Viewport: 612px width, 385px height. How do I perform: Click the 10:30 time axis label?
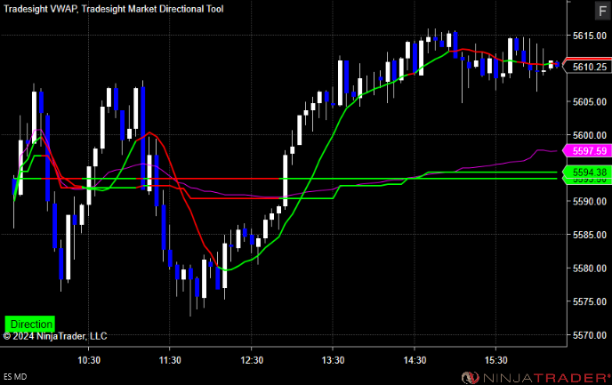click(x=89, y=360)
